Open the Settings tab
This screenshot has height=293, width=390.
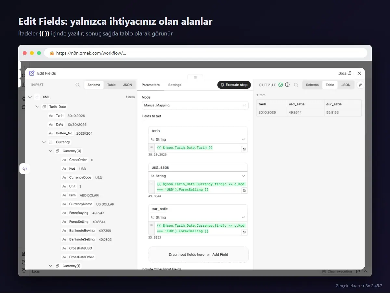175,85
